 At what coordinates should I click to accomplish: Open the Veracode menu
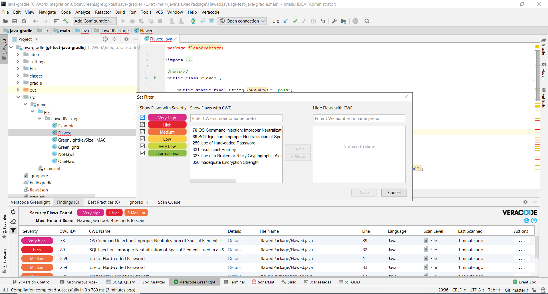click(x=210, y=12)
